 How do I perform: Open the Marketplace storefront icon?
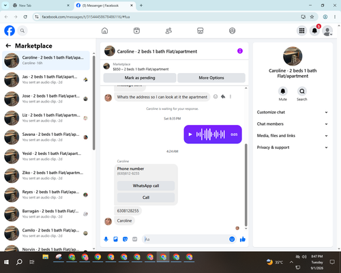click(x=201, y=31)
